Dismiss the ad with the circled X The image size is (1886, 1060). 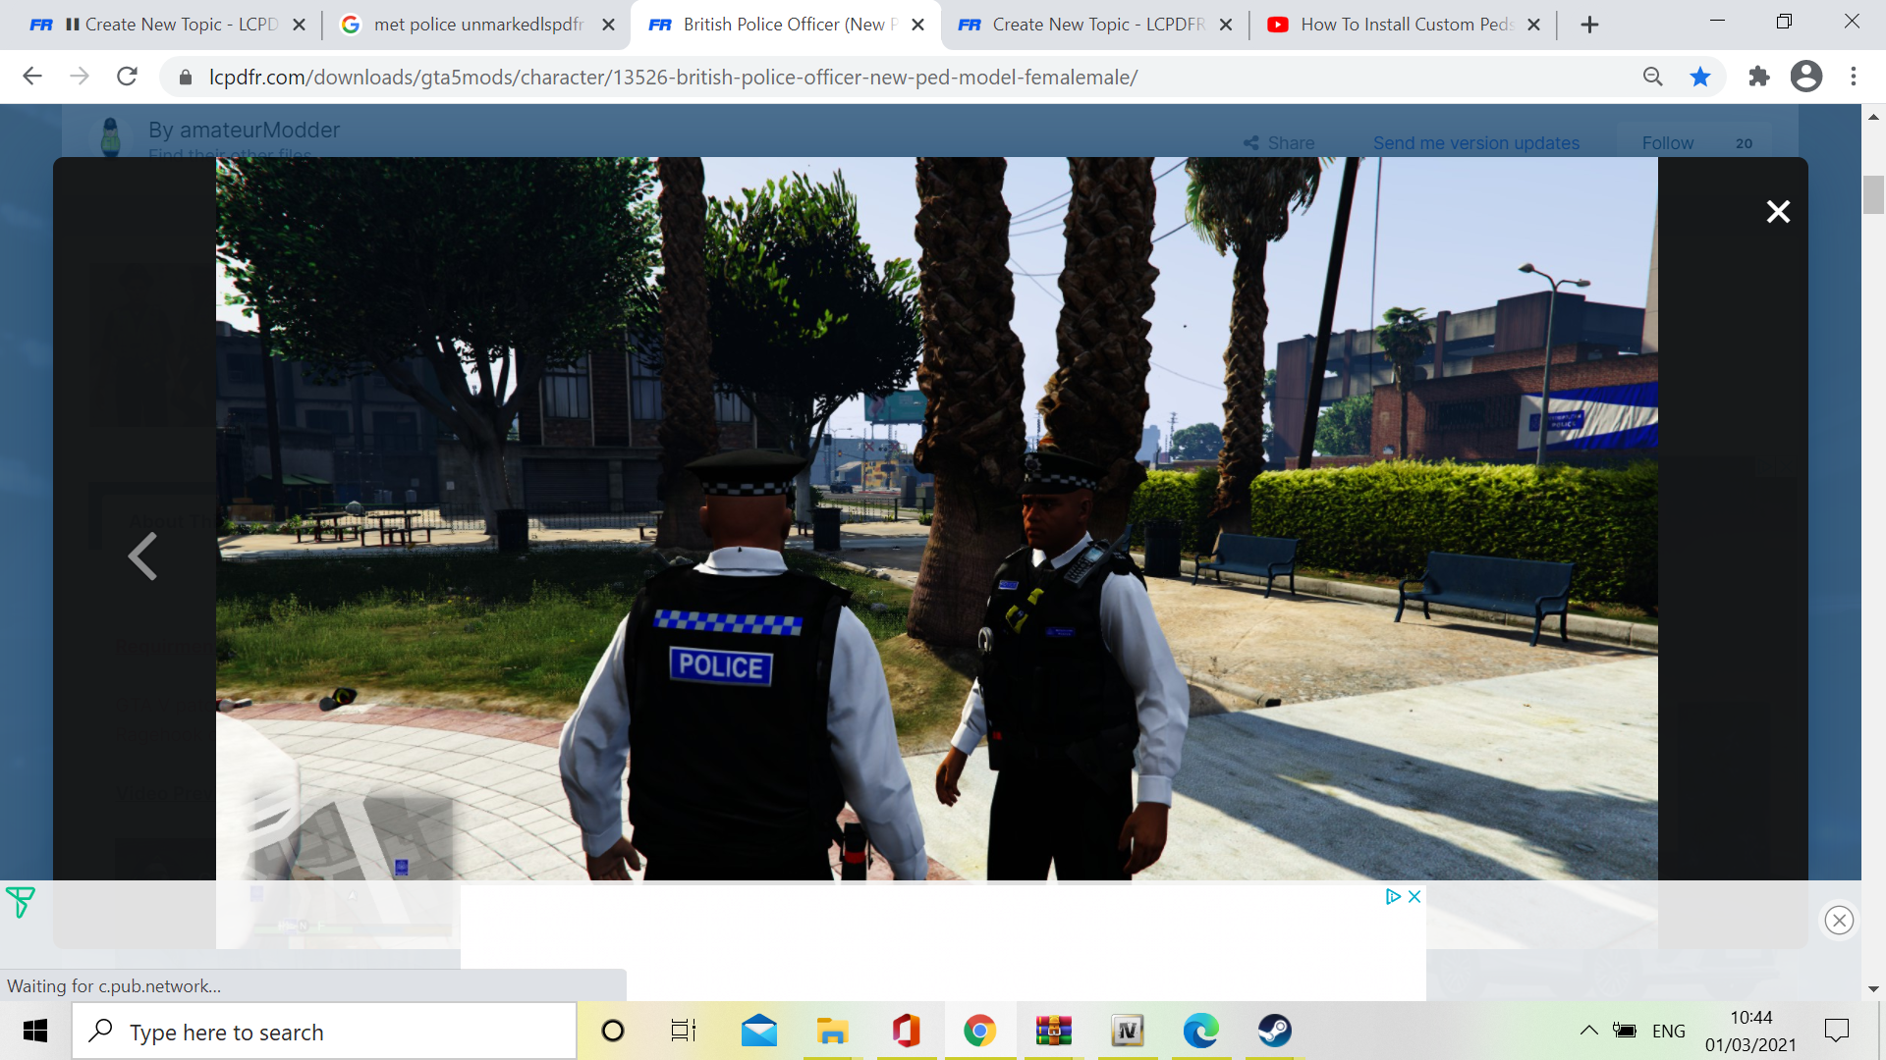point(1839,920)
